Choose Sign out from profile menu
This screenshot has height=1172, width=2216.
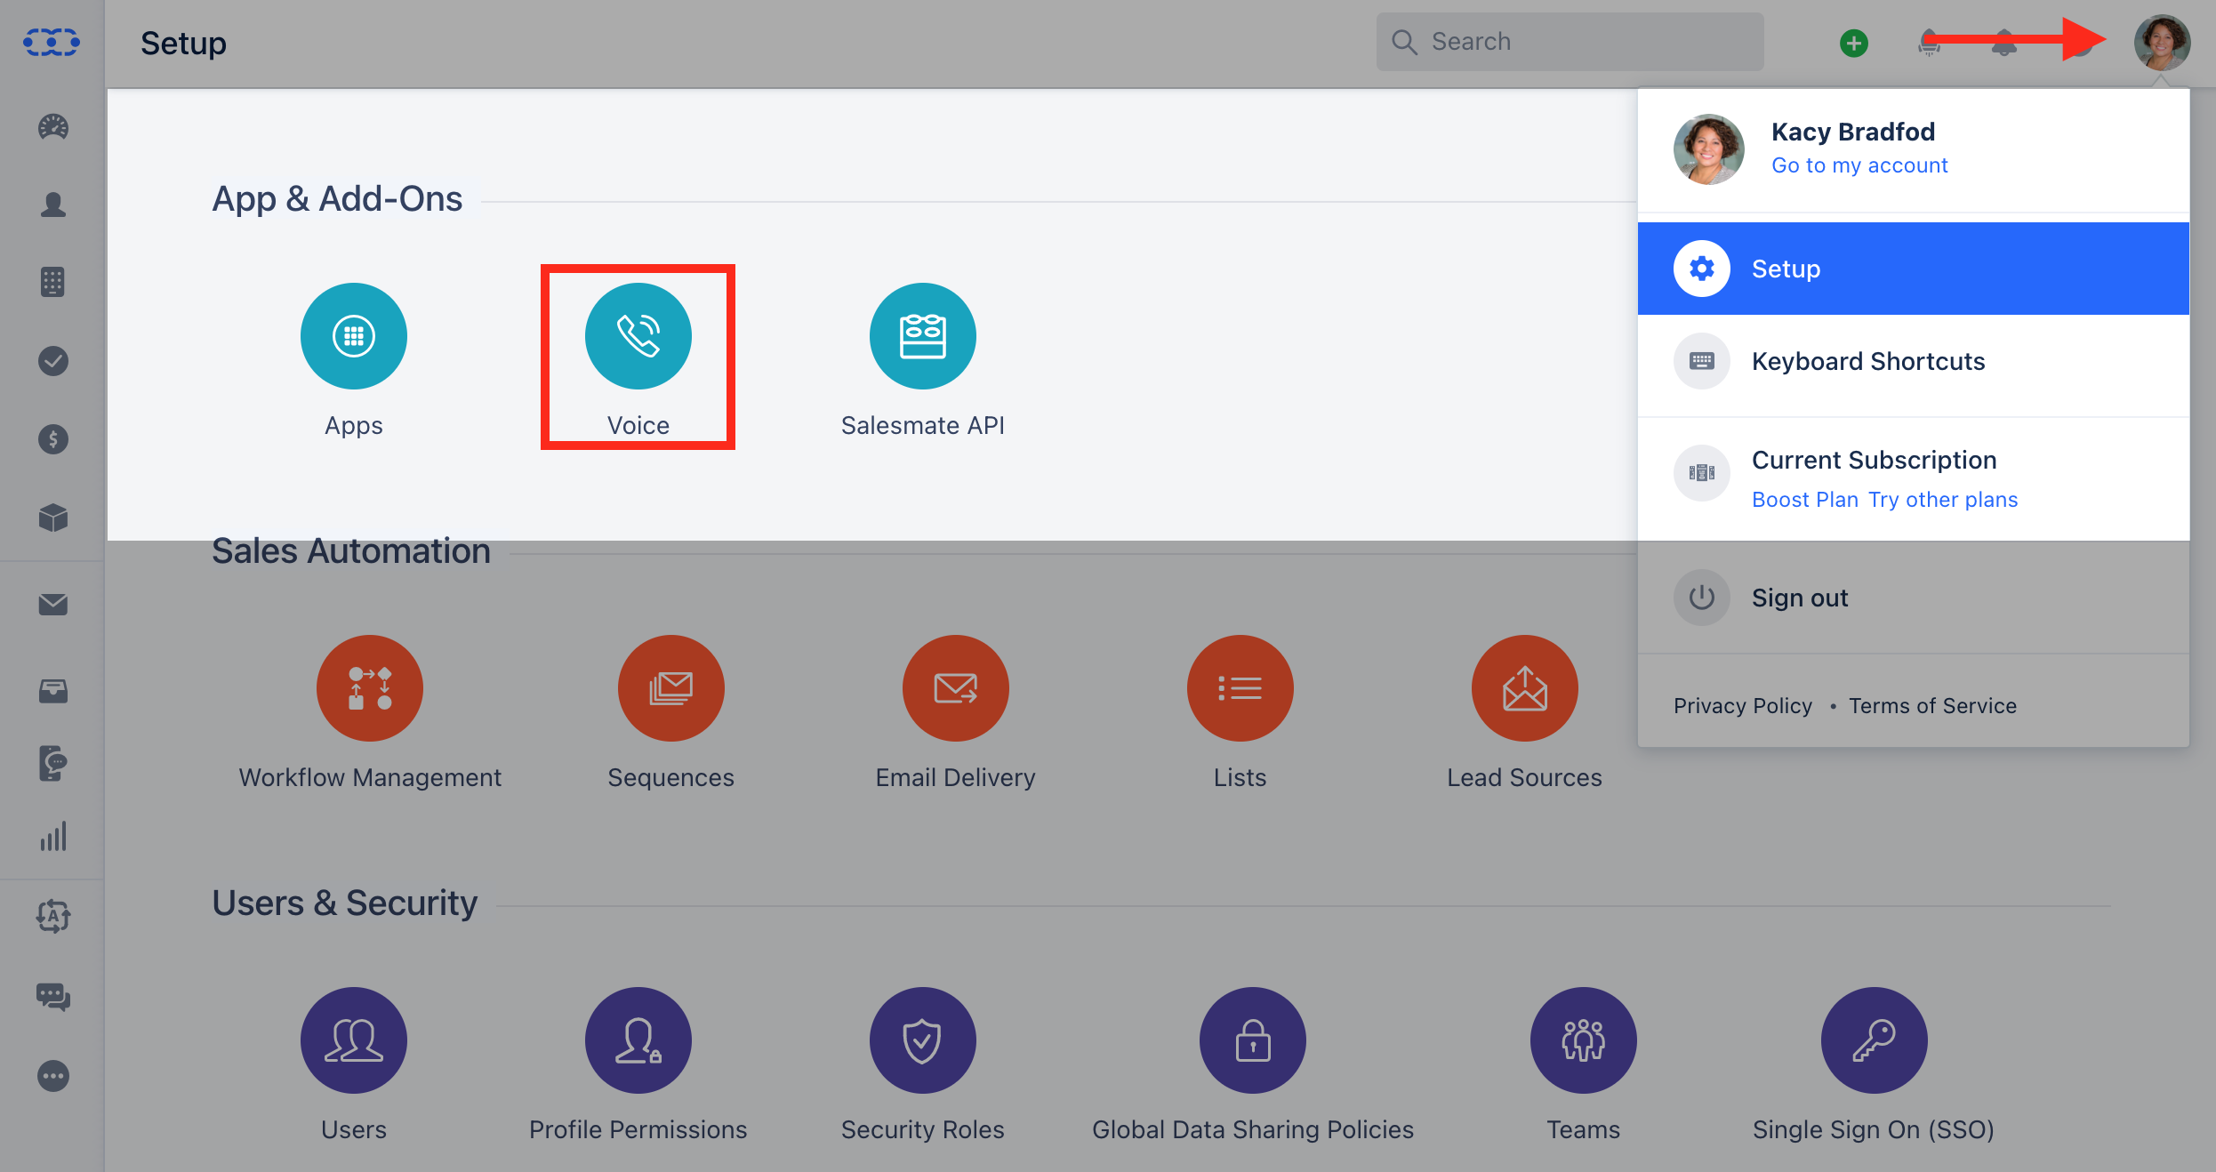pyautogui.click(x=1913, y=598)
